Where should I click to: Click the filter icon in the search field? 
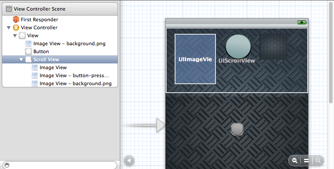pyautogui.click(x=7, y=165)
